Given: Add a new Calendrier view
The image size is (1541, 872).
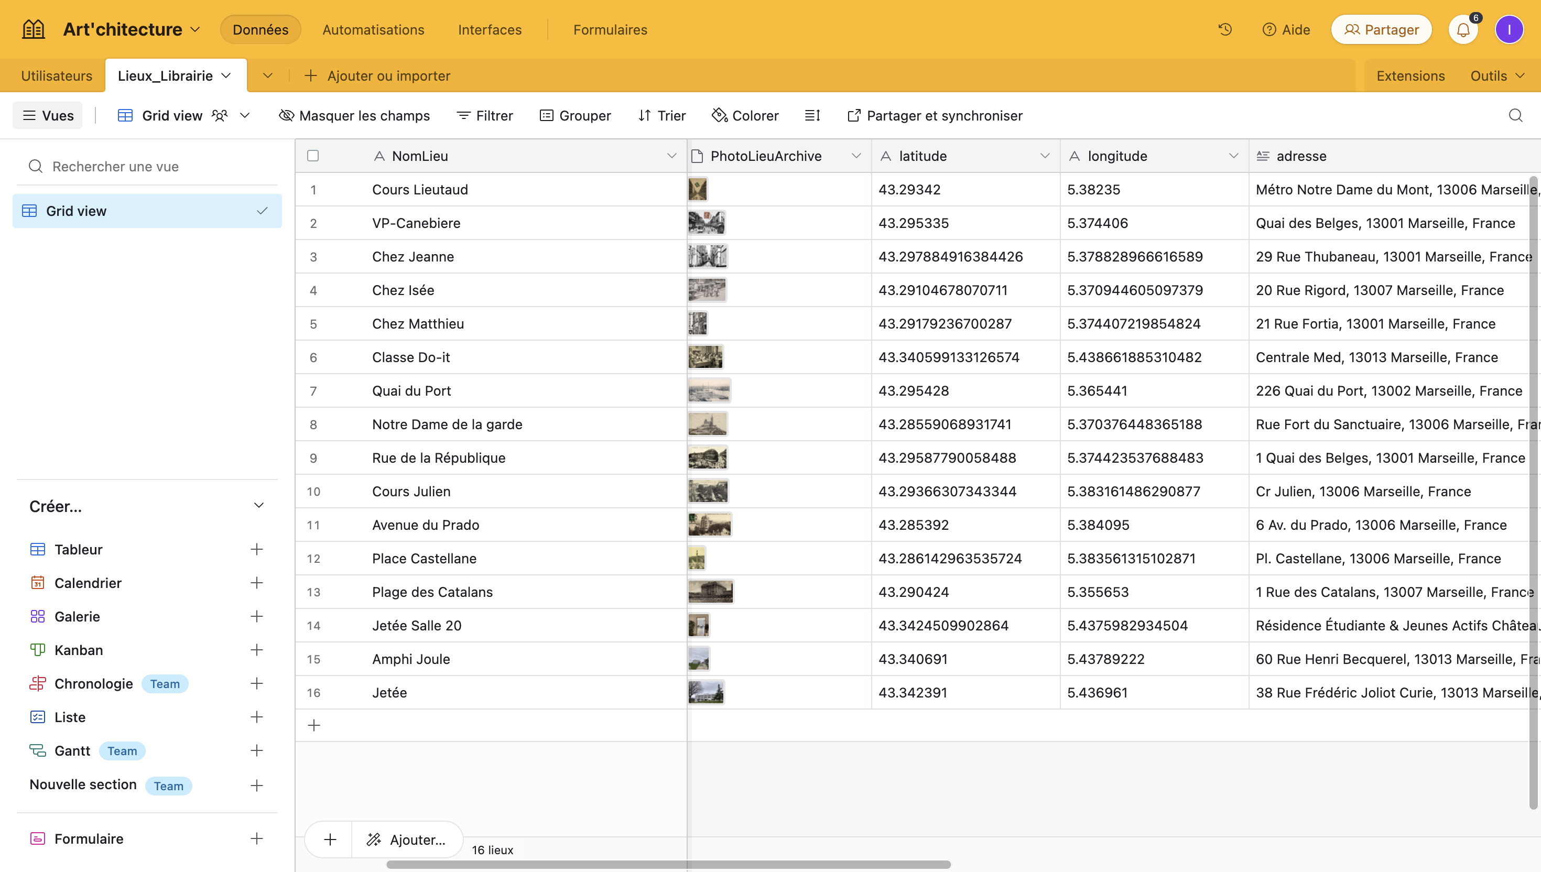Looking at the screenshot, I should (256, 583).
